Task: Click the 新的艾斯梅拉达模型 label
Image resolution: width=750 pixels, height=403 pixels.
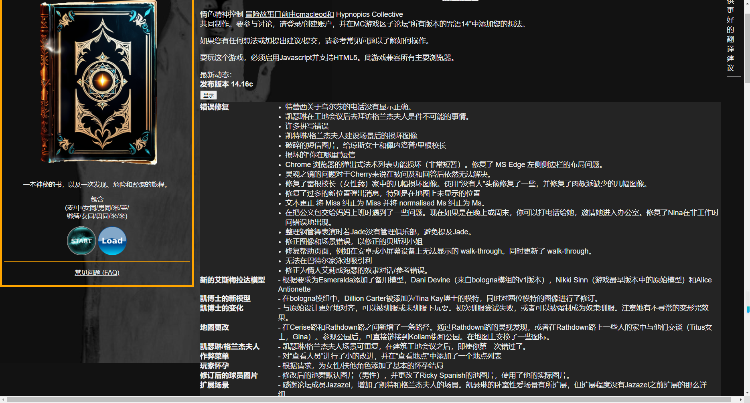Action: tap(233, 280)
